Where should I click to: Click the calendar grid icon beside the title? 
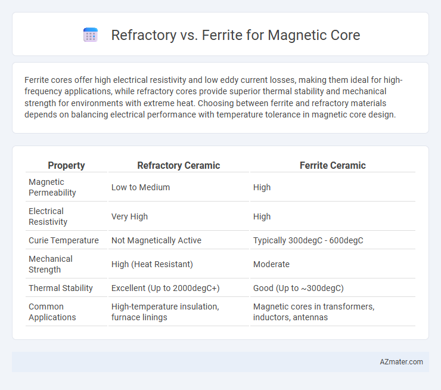(91, 35)
